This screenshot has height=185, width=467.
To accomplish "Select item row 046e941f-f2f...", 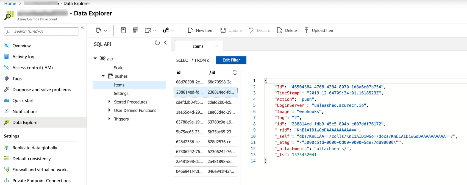I will point(205,171).
